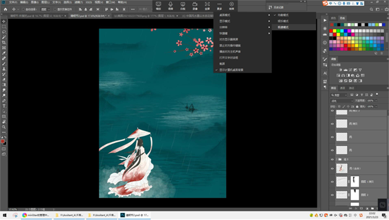
Task: Switch to the Color tab beside Swatches
Action: pyautogui.click(x=334, y=18)
